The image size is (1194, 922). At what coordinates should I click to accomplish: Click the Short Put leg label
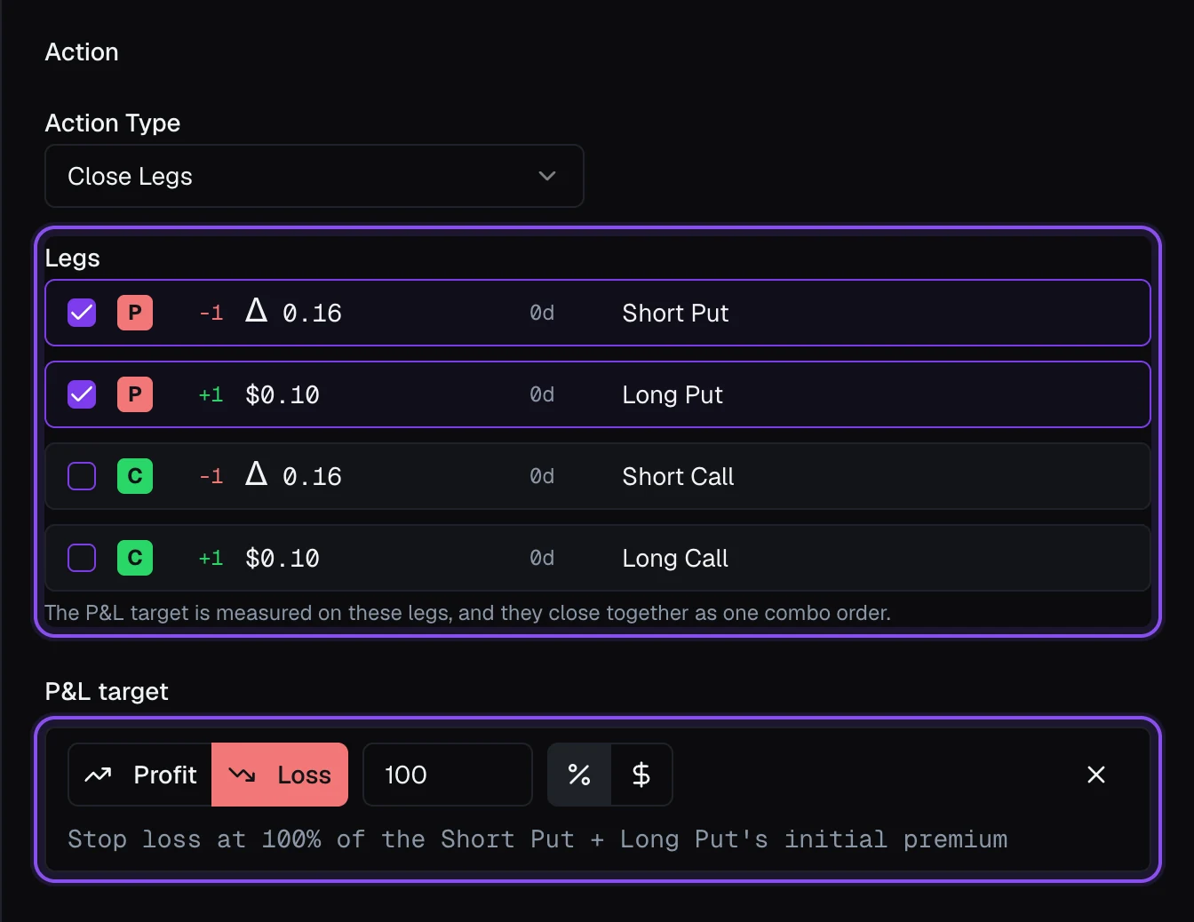[x=675, y=313]
